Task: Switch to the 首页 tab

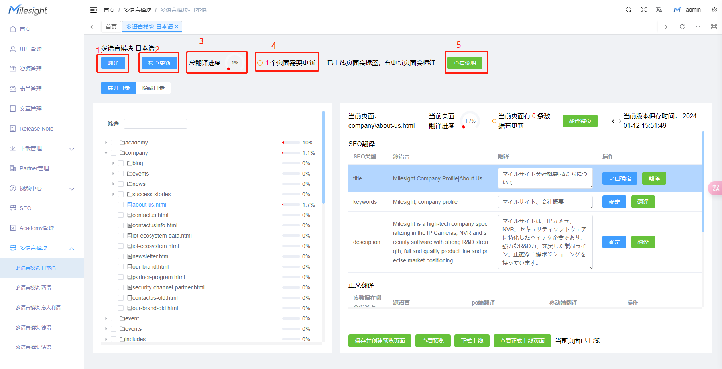Action: click(111, 27)
